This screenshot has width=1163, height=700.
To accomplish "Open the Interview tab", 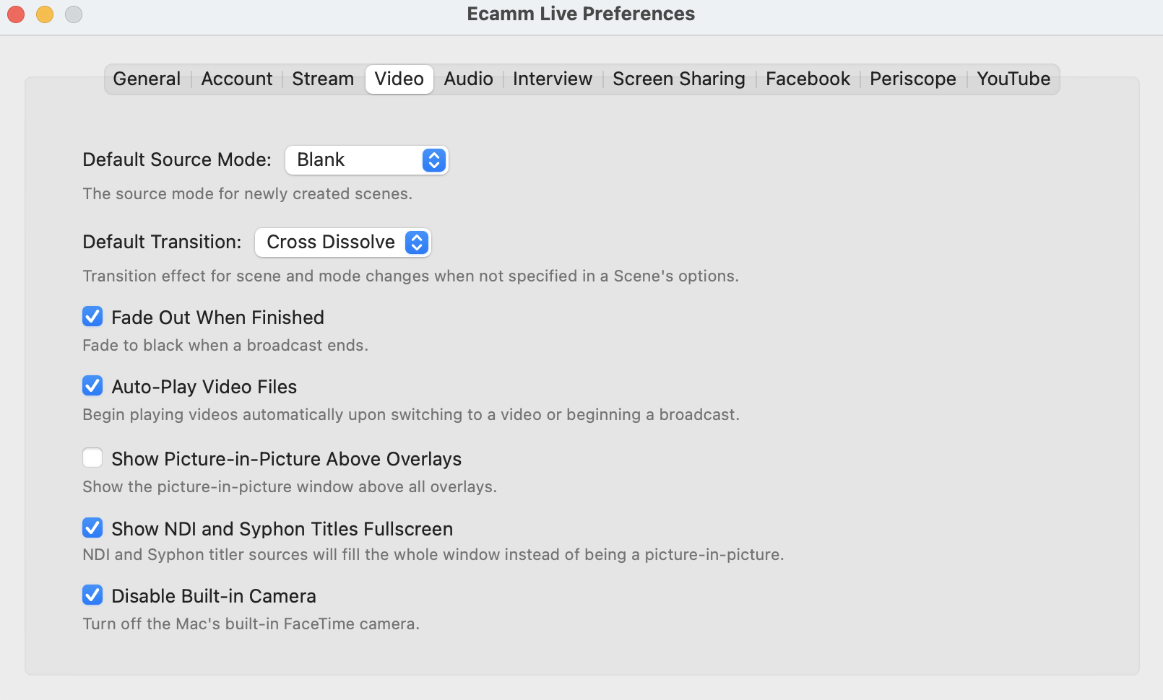I will pyautogui.click(x=552, y=79).
